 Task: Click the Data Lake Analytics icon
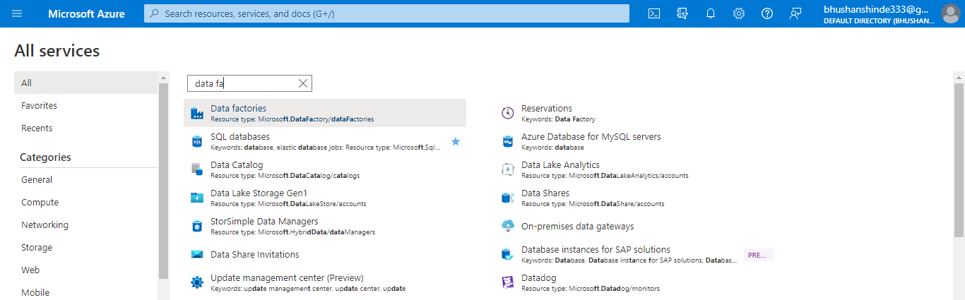[508, 169]
